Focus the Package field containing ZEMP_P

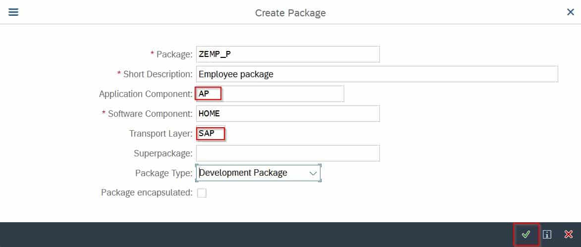[288, 54]
